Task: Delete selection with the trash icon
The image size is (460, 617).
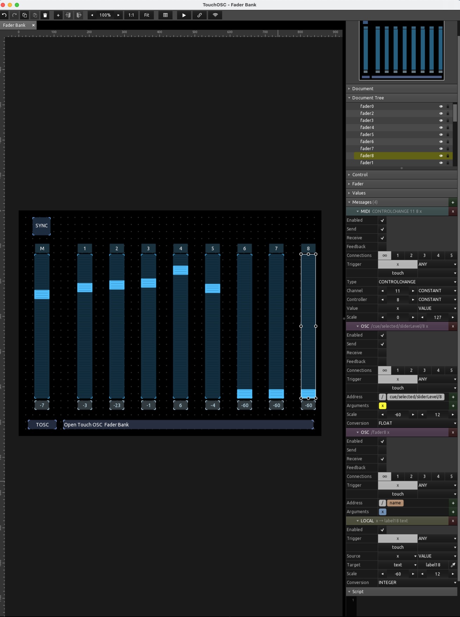Action: click(45, 15)
